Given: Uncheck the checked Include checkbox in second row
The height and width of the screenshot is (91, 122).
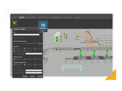Looking at the screenshot, I should pyautogui.click(x=14, y=51).
